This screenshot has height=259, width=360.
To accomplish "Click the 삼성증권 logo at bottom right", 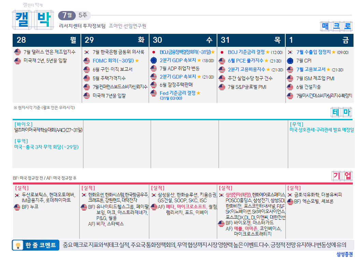I will coord(344,255).
